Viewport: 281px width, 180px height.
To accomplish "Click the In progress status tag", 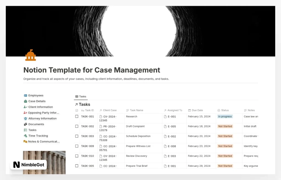I will pos(225,117).
